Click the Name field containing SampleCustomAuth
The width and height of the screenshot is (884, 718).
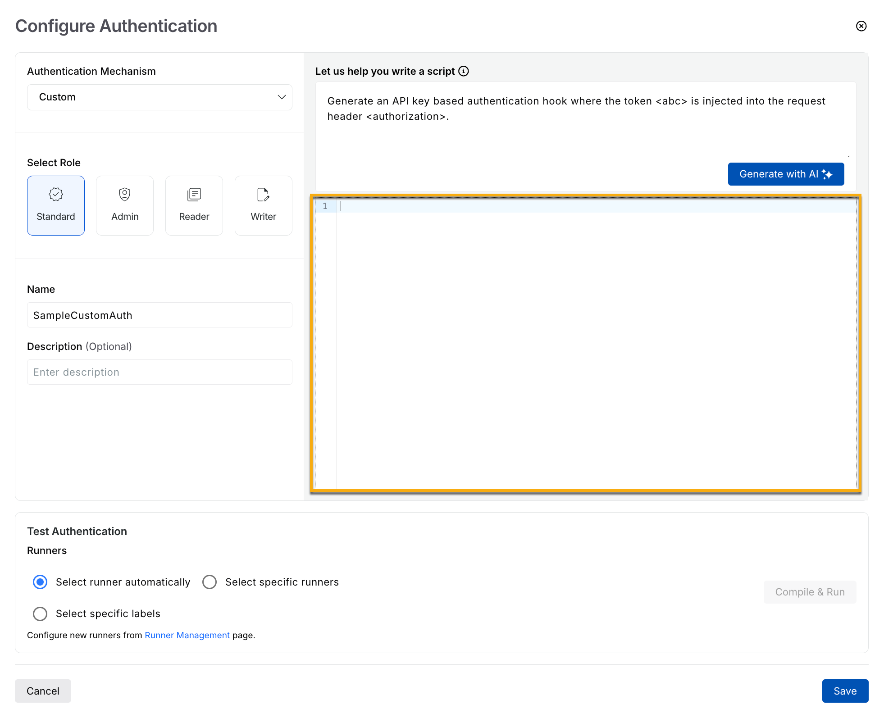[x=159, y=315]
